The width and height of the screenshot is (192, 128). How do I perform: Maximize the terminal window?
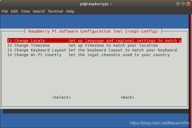click(183, 4)
